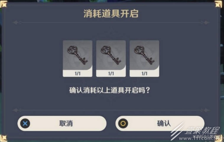Click the yellow circle icon on 确认
Screen dimensions: 224x142
click(x=123, y=123)
